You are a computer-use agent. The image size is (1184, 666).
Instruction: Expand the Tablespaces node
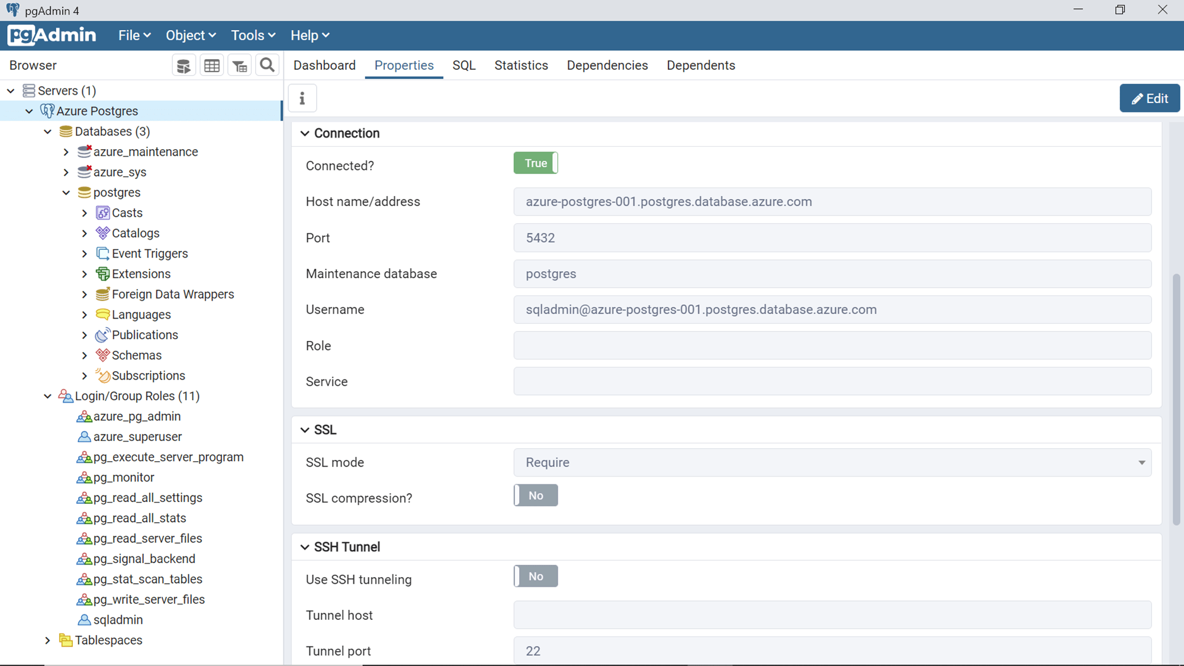pyautogui.click(x=47, y=640)
